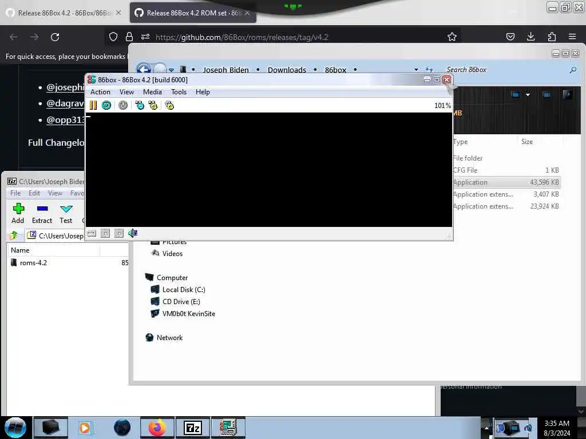Click the tracking protection shield icon
The width and height of the screenshot is (586, 439).
(x=113, y=37)
